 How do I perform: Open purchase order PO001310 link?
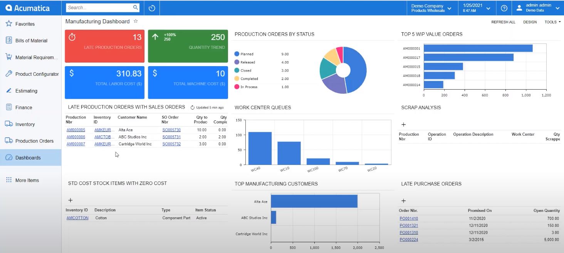409,233
